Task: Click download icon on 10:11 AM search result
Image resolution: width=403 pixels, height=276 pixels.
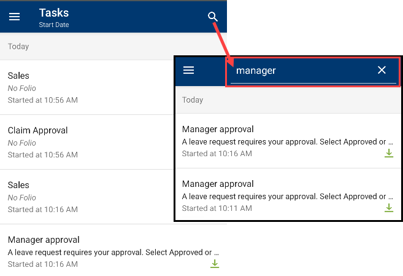Action: tap(389, 208)
